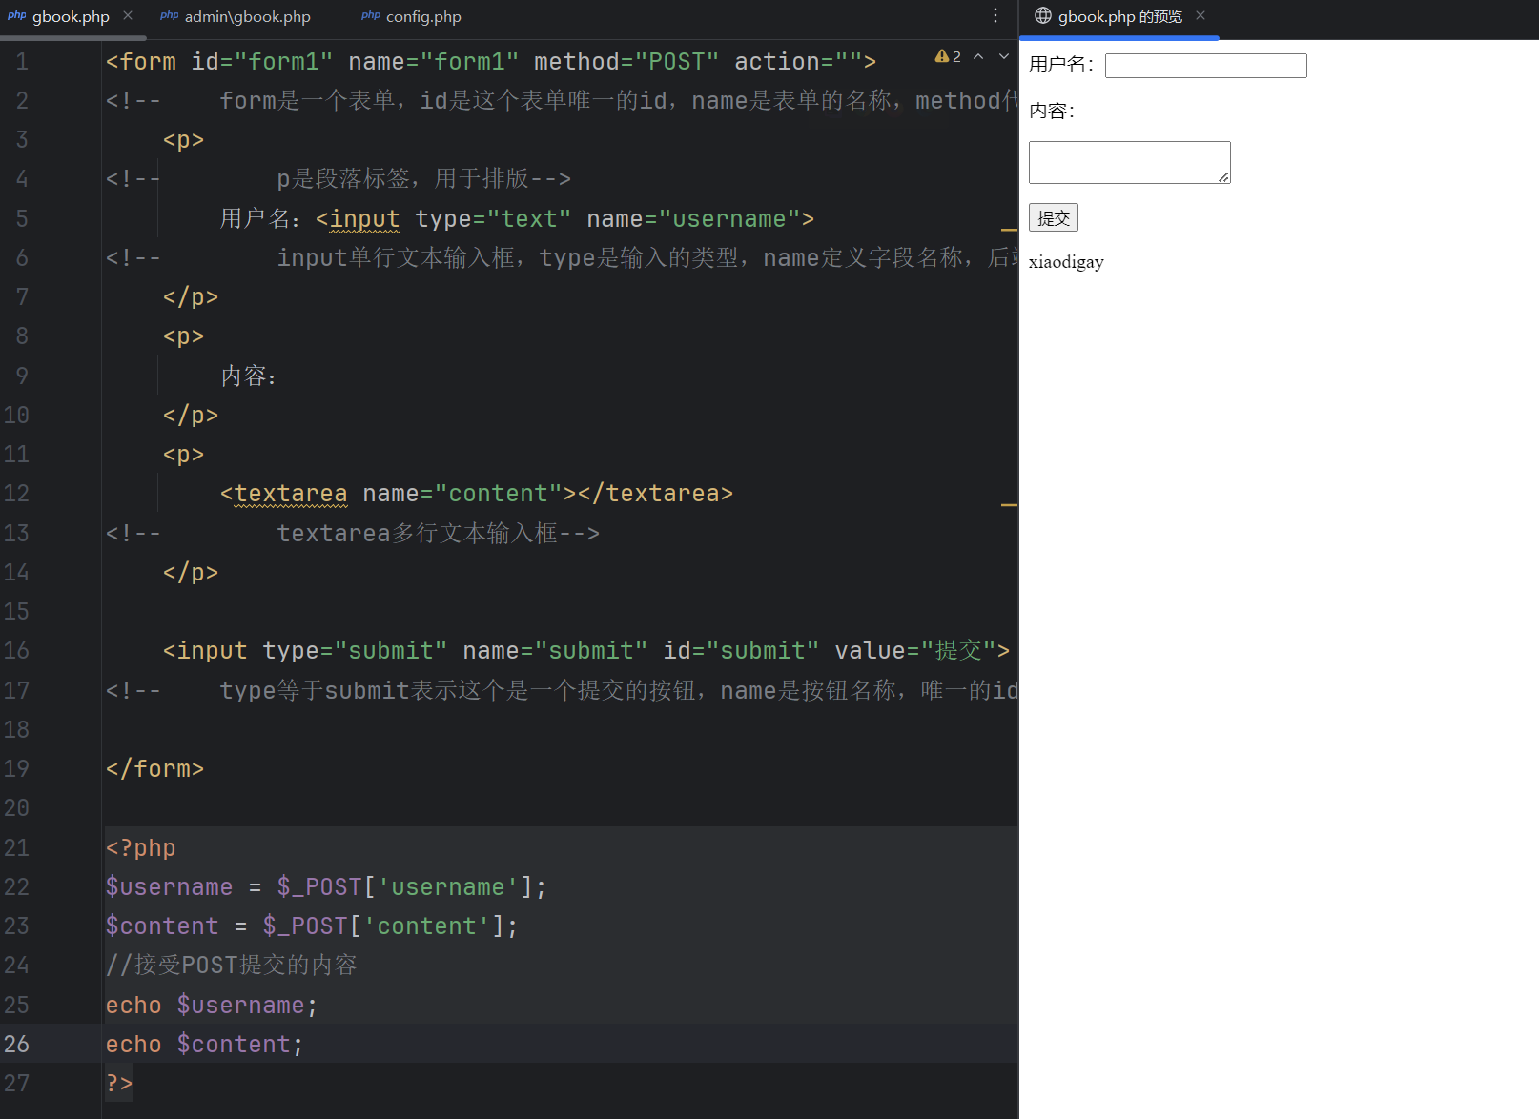Screen dimensions: 1539x1119
Task: Click the warning stripe mark beside line 5
Action: click(x=1009, y=230)
